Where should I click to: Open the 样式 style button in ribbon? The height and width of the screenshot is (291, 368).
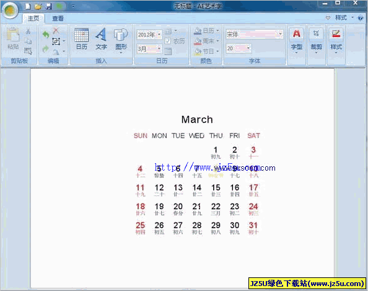(336, 41)
